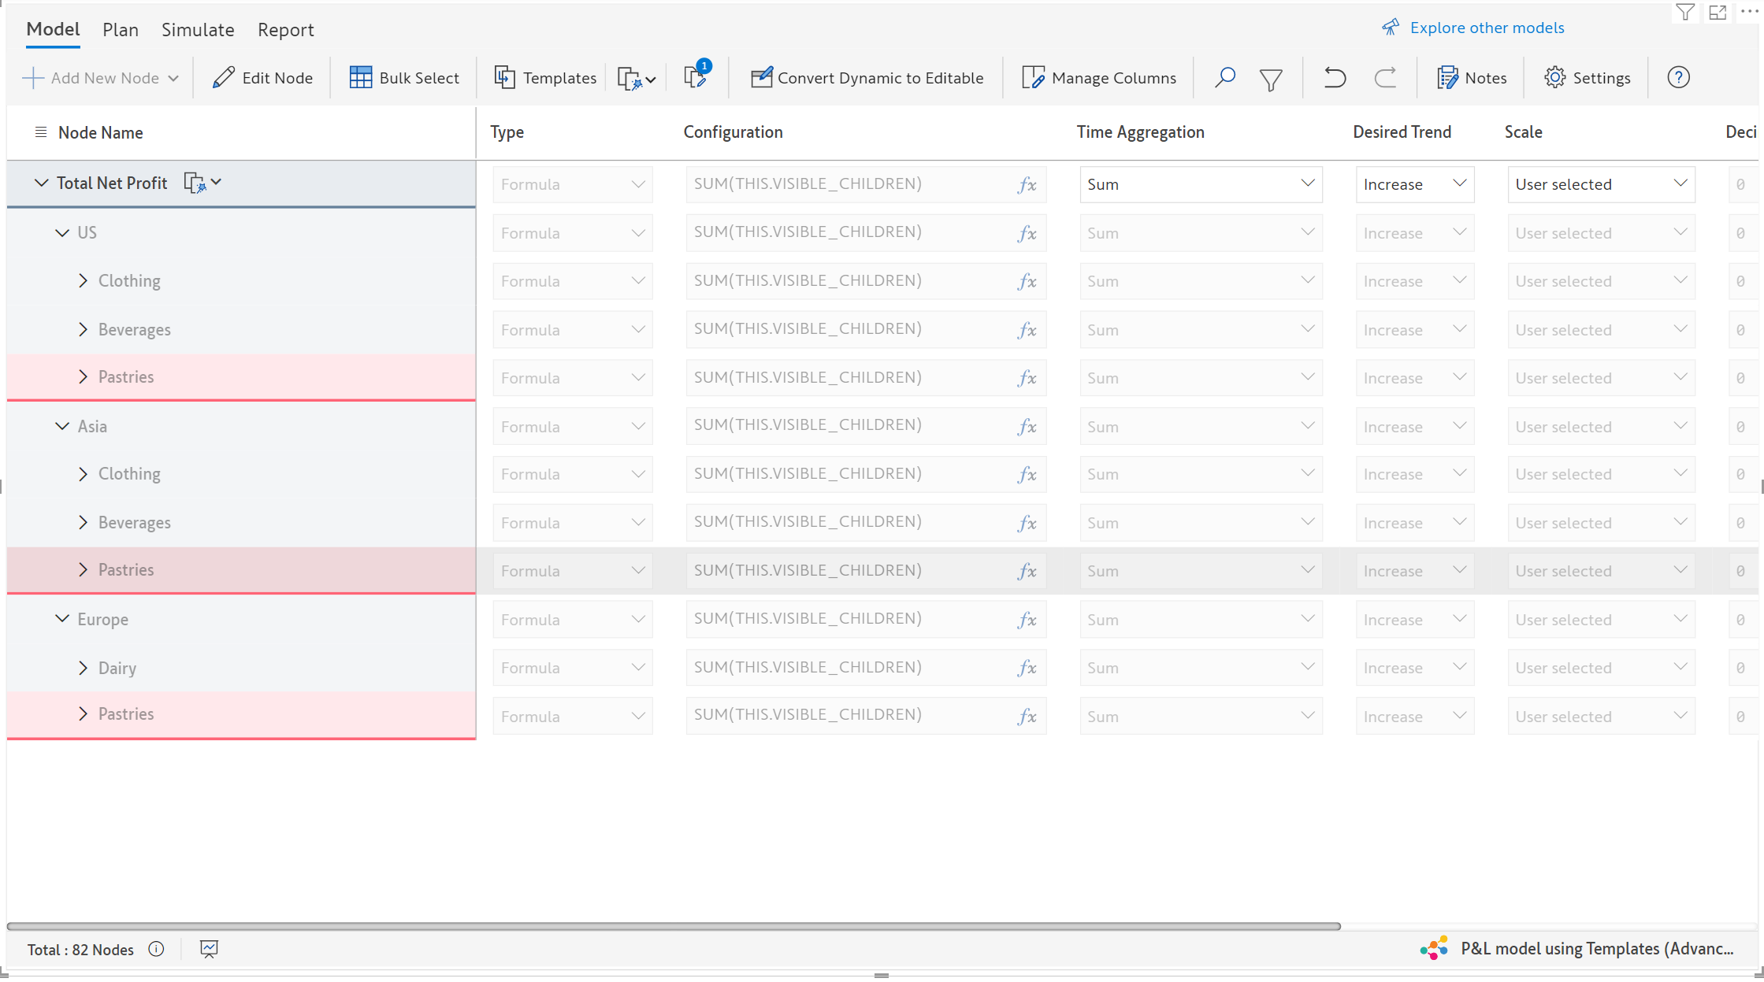The image size is (1764, 982).
Task: Click the horizontal scrollbar at bottom
Action: (674, 926)
